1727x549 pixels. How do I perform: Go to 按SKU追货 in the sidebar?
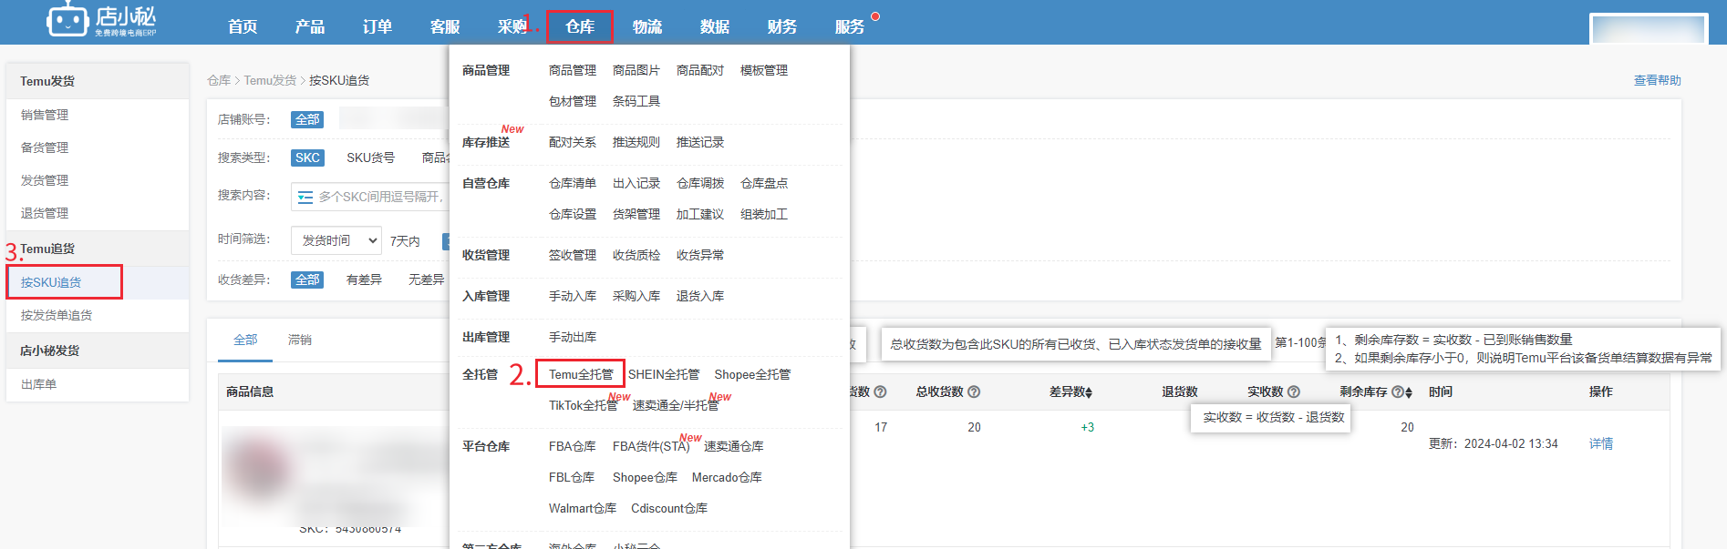tap(51, 282)
